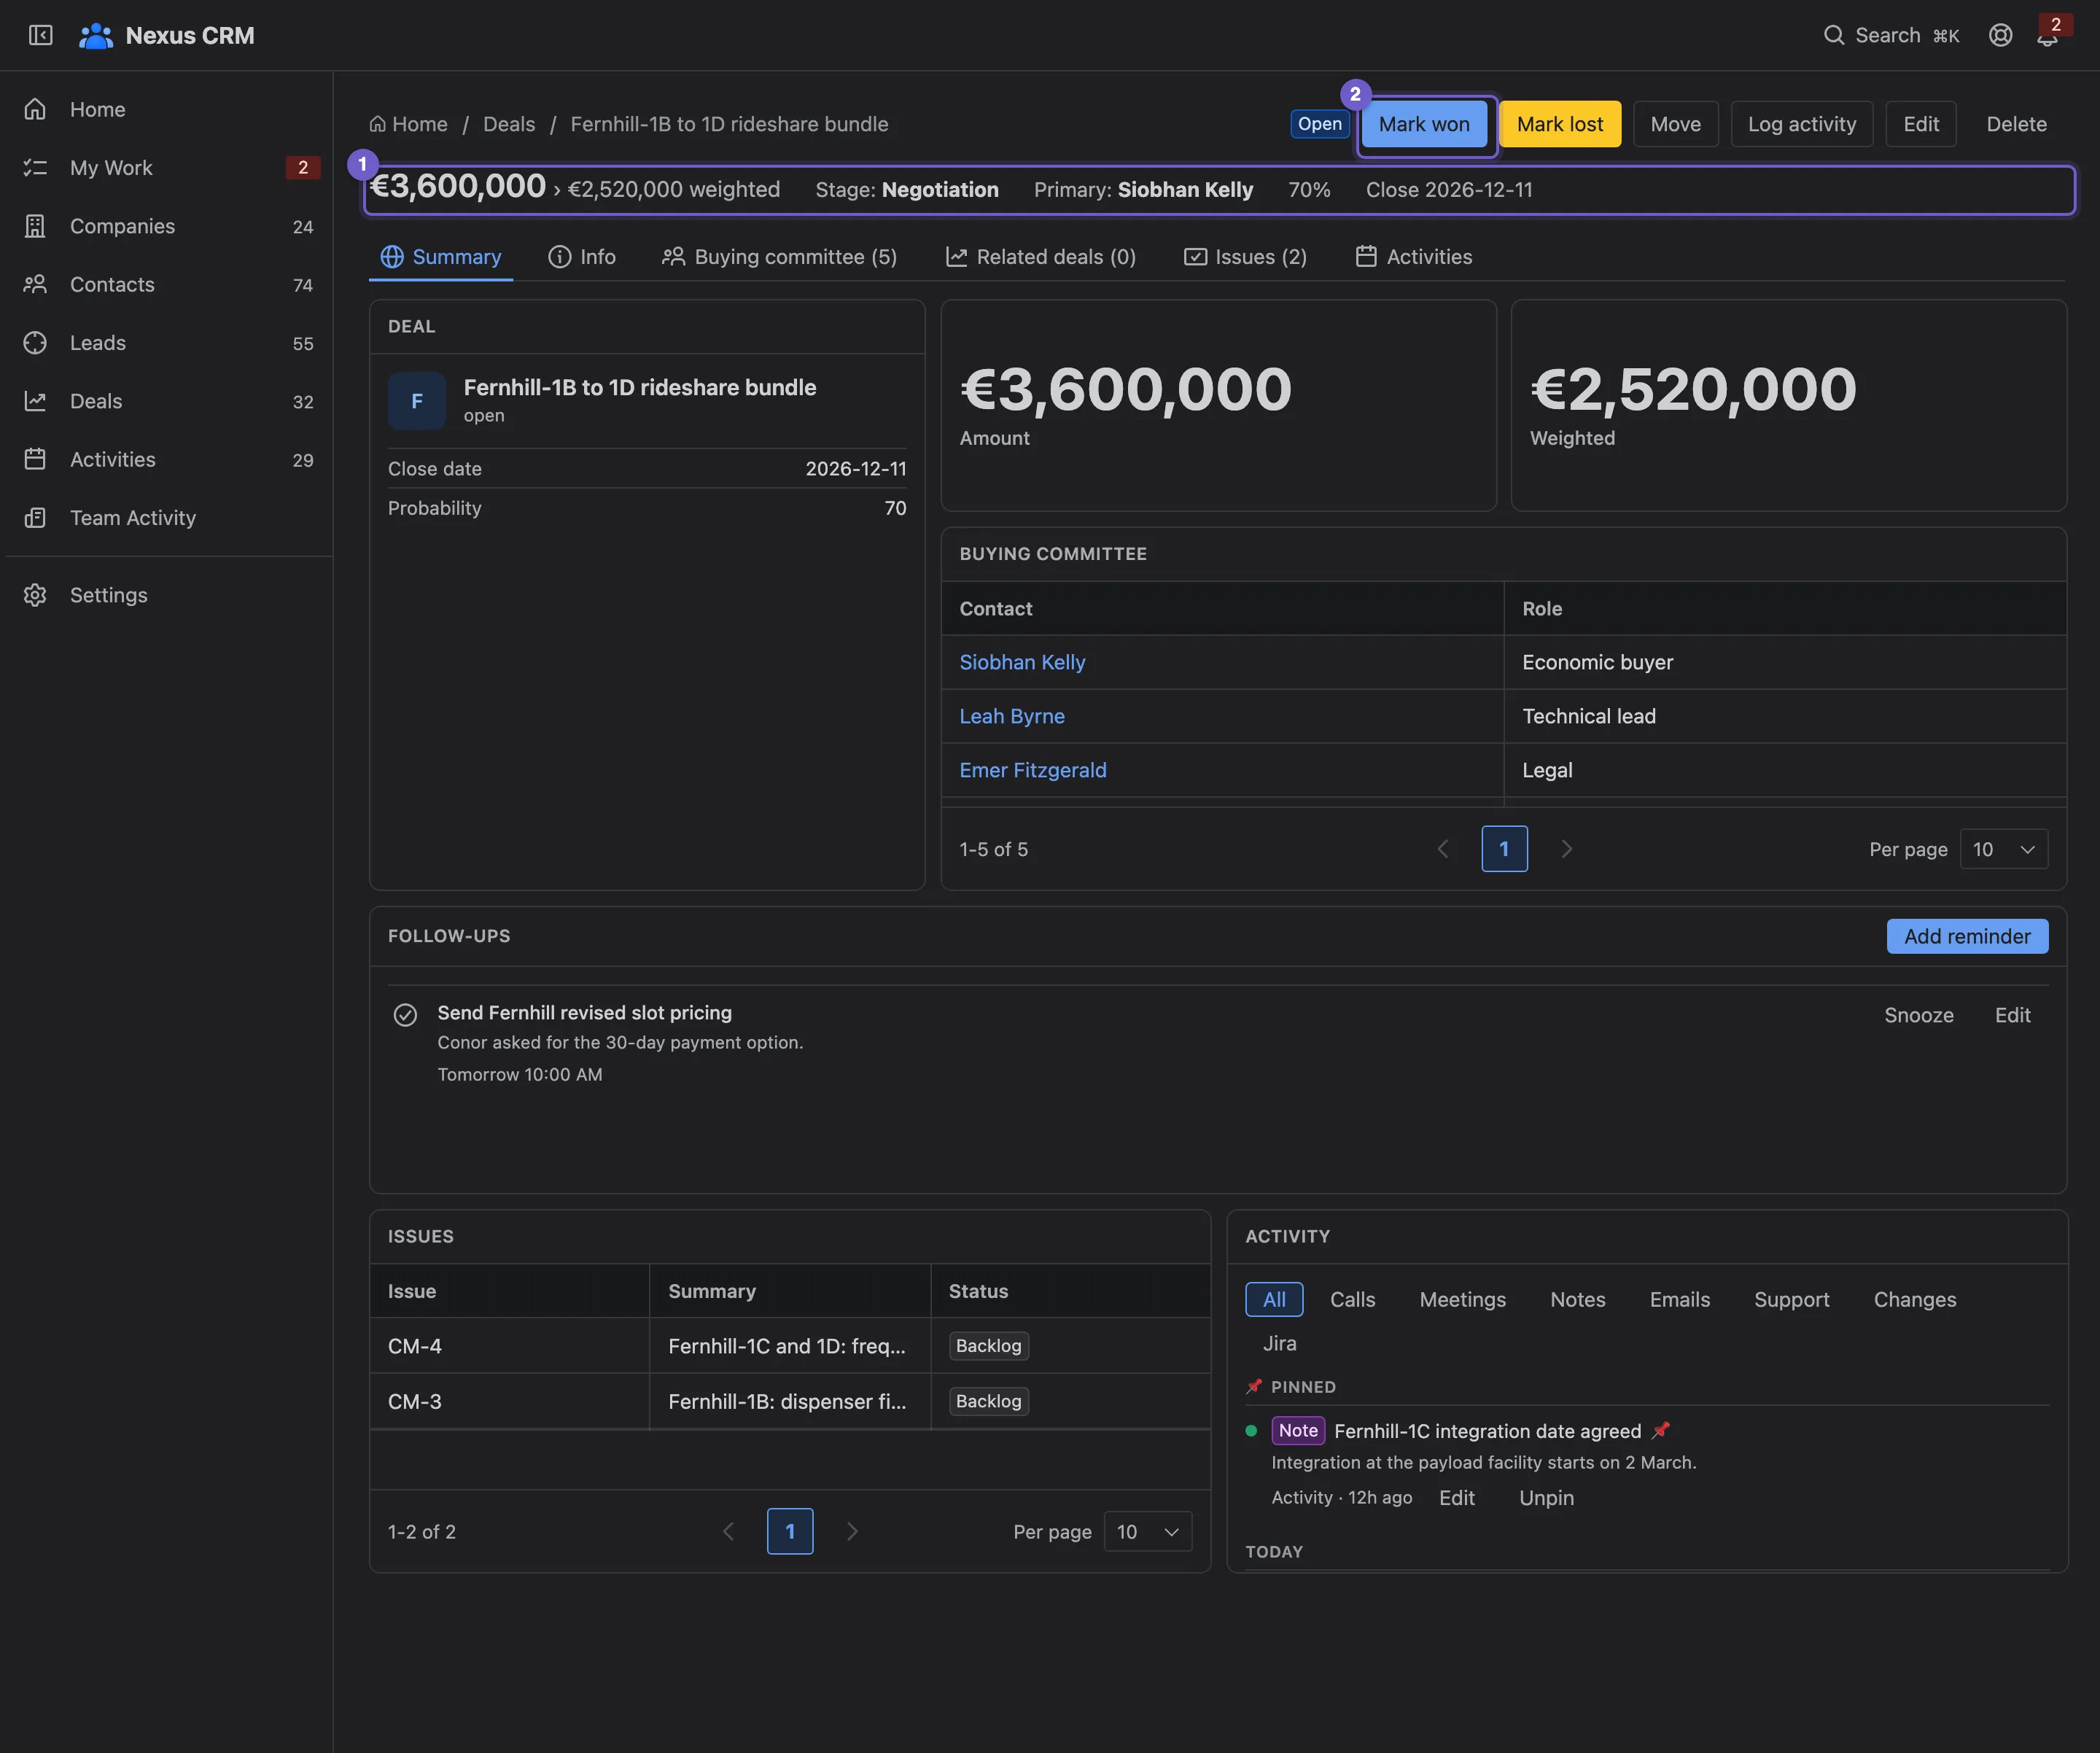
Task: Open the Related deals (0) tab
Action: [1041, 257]
